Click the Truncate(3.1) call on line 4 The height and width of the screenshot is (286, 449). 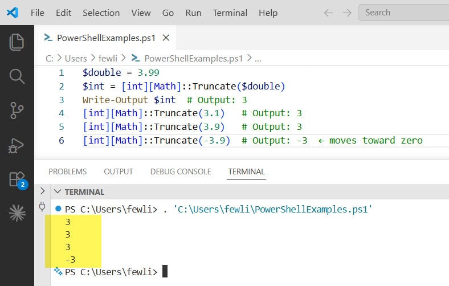(x=189, y=113)
